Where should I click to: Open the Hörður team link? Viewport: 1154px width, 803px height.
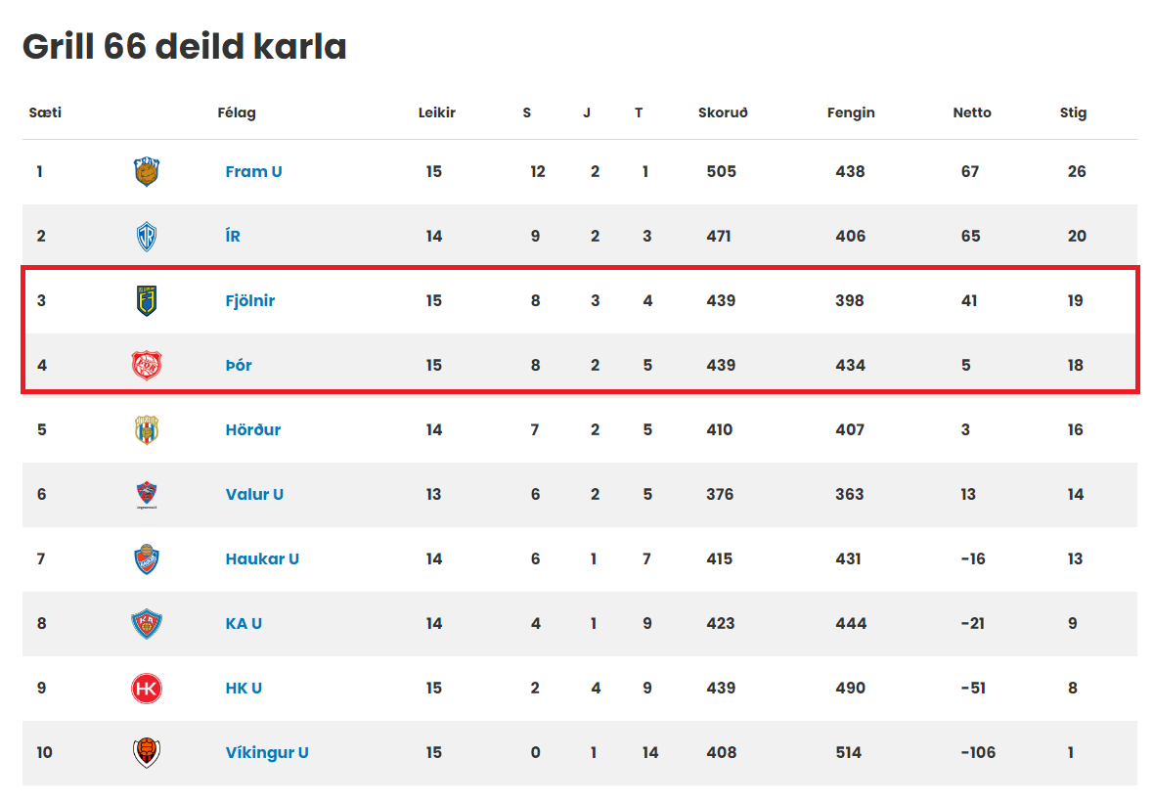coord(252,429)
